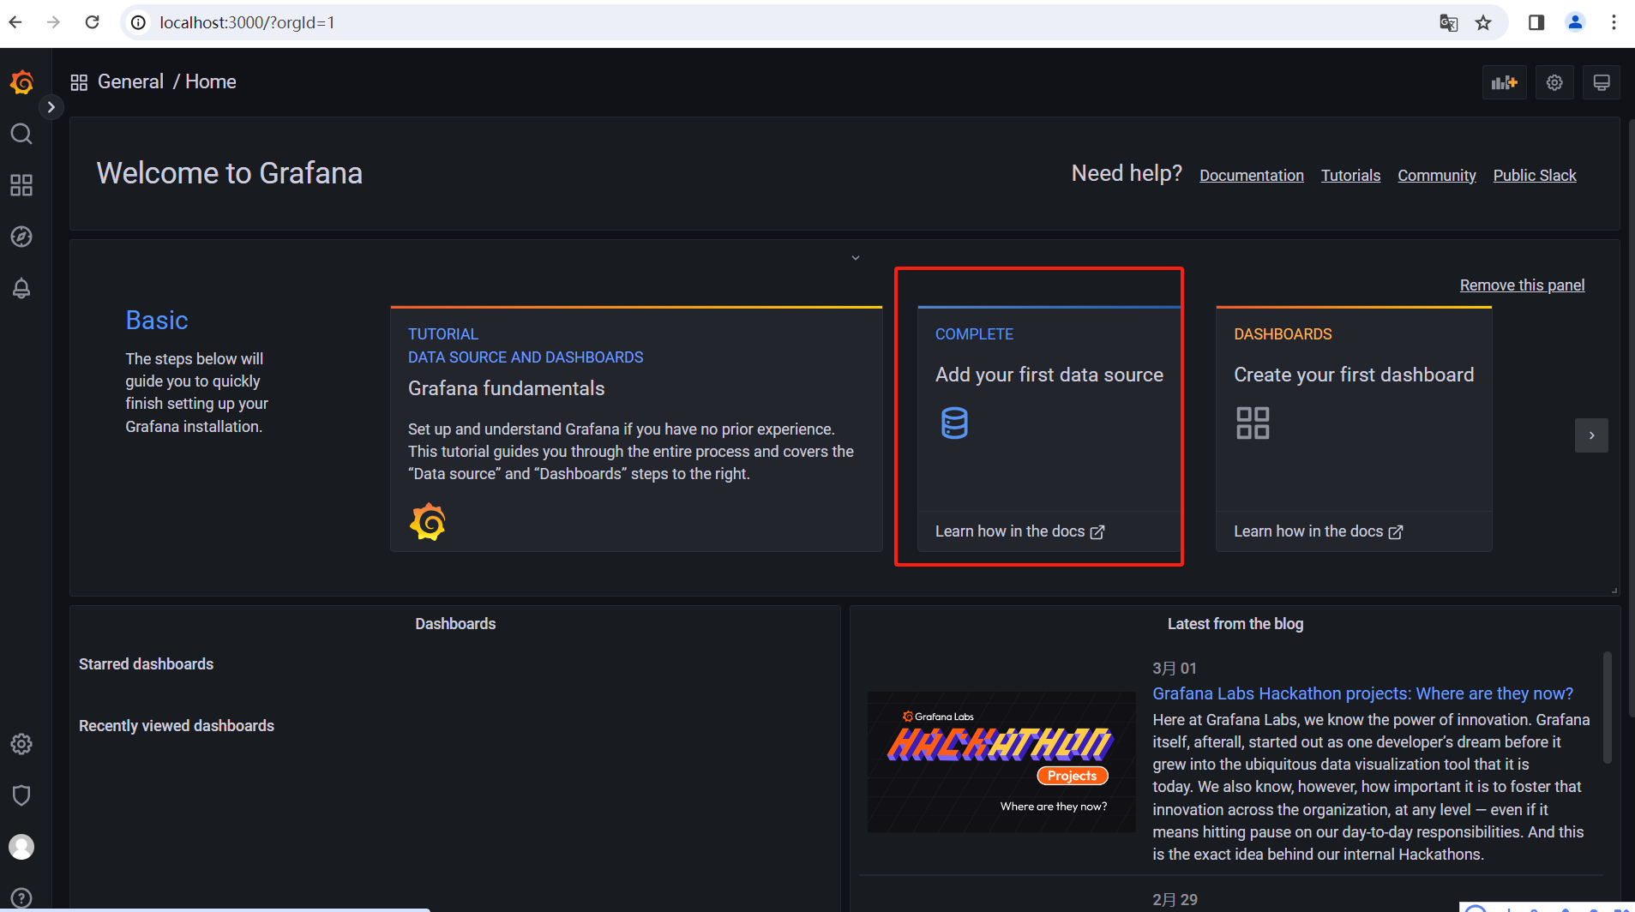Click the Dashboards panel title

point(455,624)
